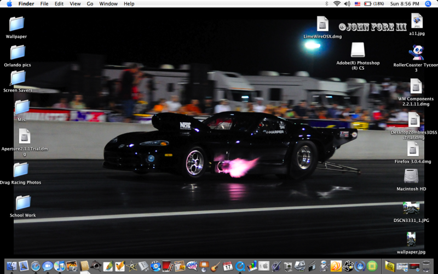The width and height of the screenshot is (438, 274).
Task: Open Spotlight search magnifier
Action: coord(428,4)
